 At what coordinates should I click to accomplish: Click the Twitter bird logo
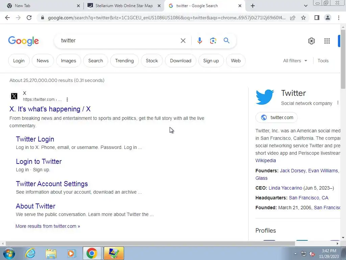tap(265, 97)
